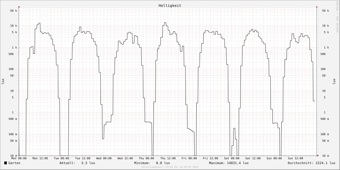This screenshot has width=340, height=170.
Task: Click the "Sat 12:00" time axis label
Action: pyautogui.click(x=253, y=158)
